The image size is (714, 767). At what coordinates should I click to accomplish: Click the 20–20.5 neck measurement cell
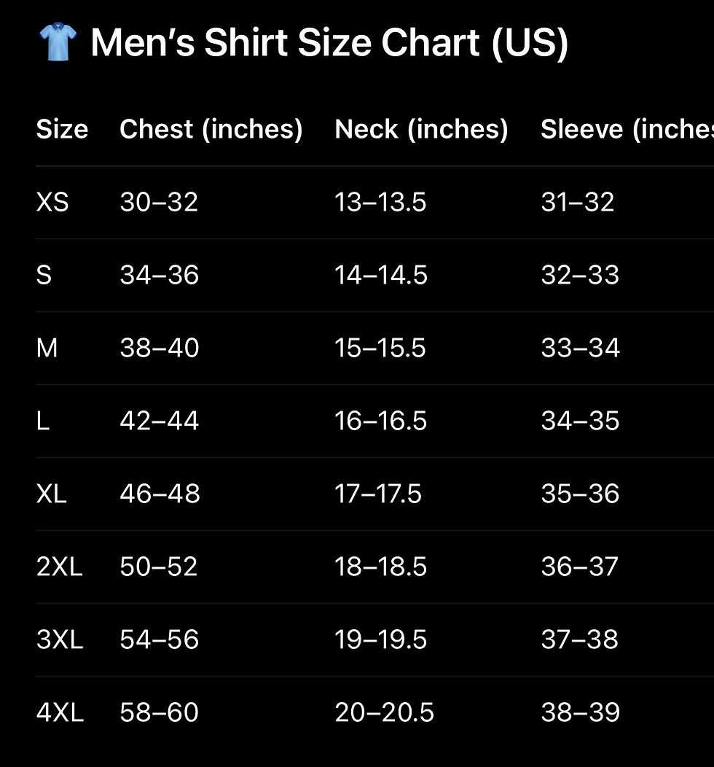[x=384, y=712]
